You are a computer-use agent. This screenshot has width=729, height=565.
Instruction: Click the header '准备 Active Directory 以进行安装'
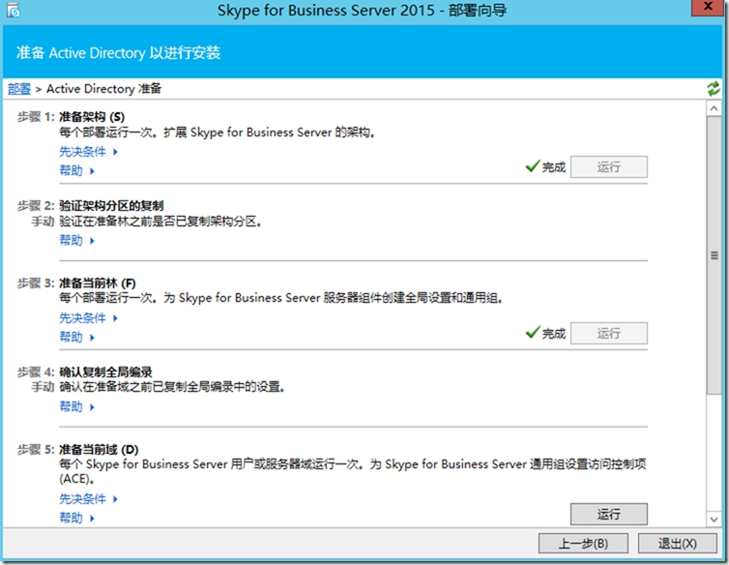pyautogui.click(x=118, y=52)
